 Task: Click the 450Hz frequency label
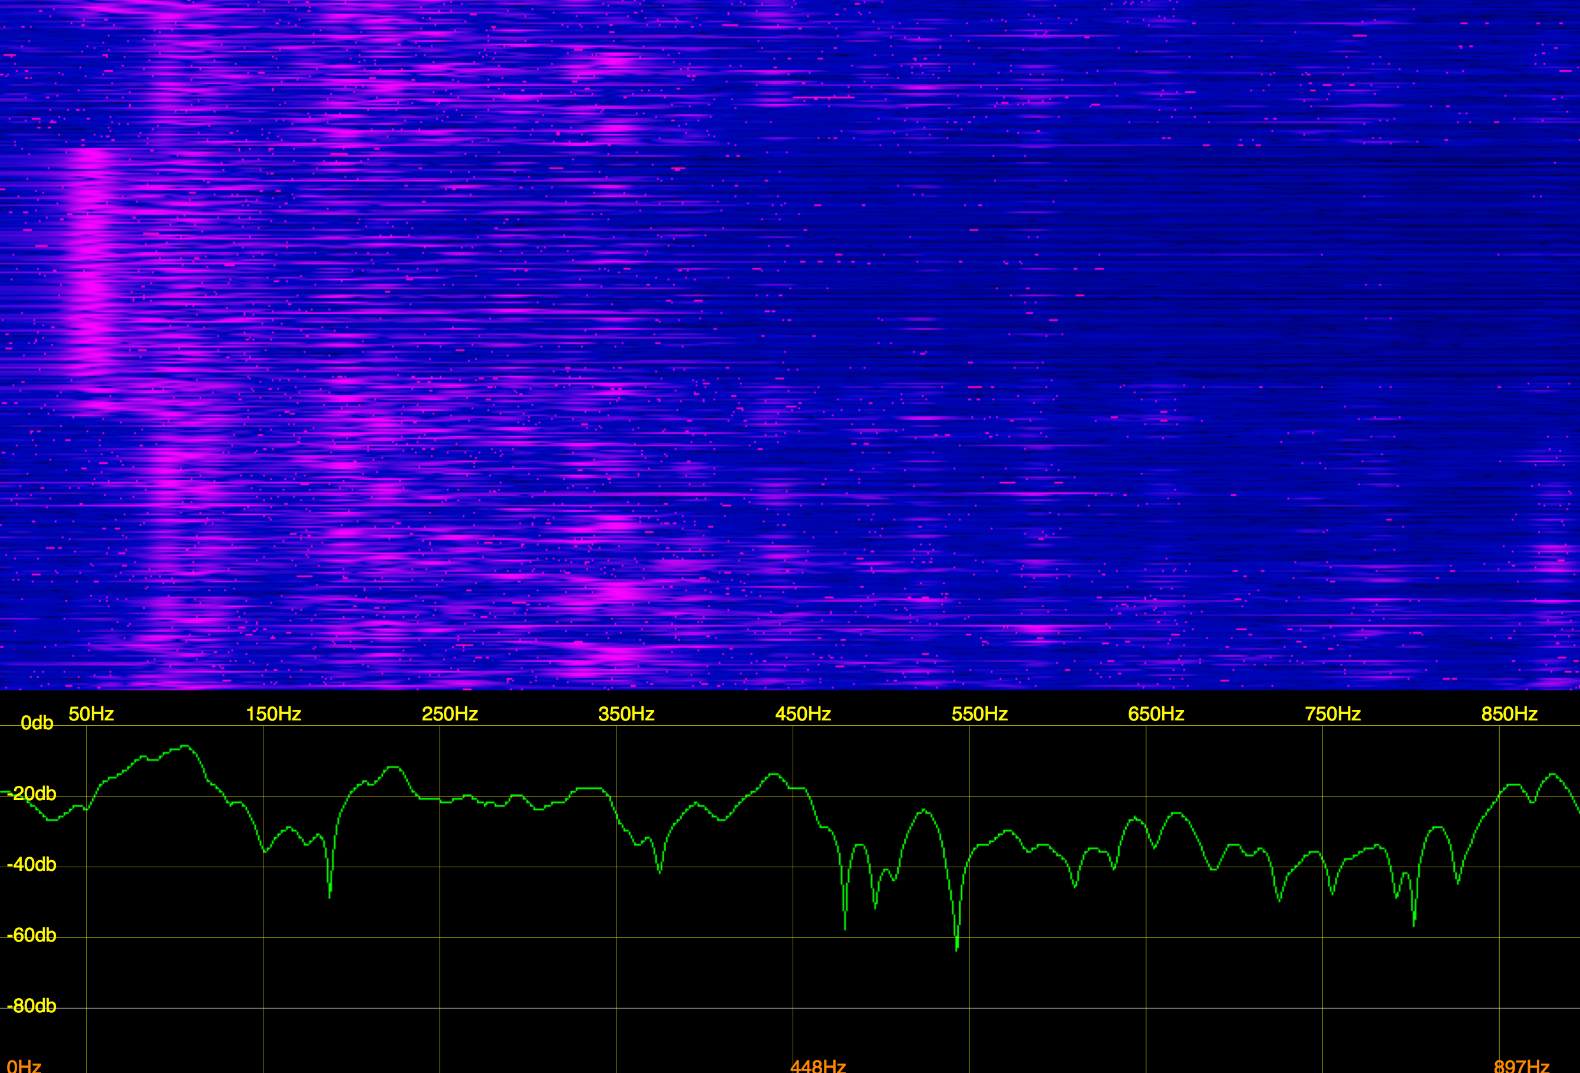pyautogui.click(x=803, y=714)
